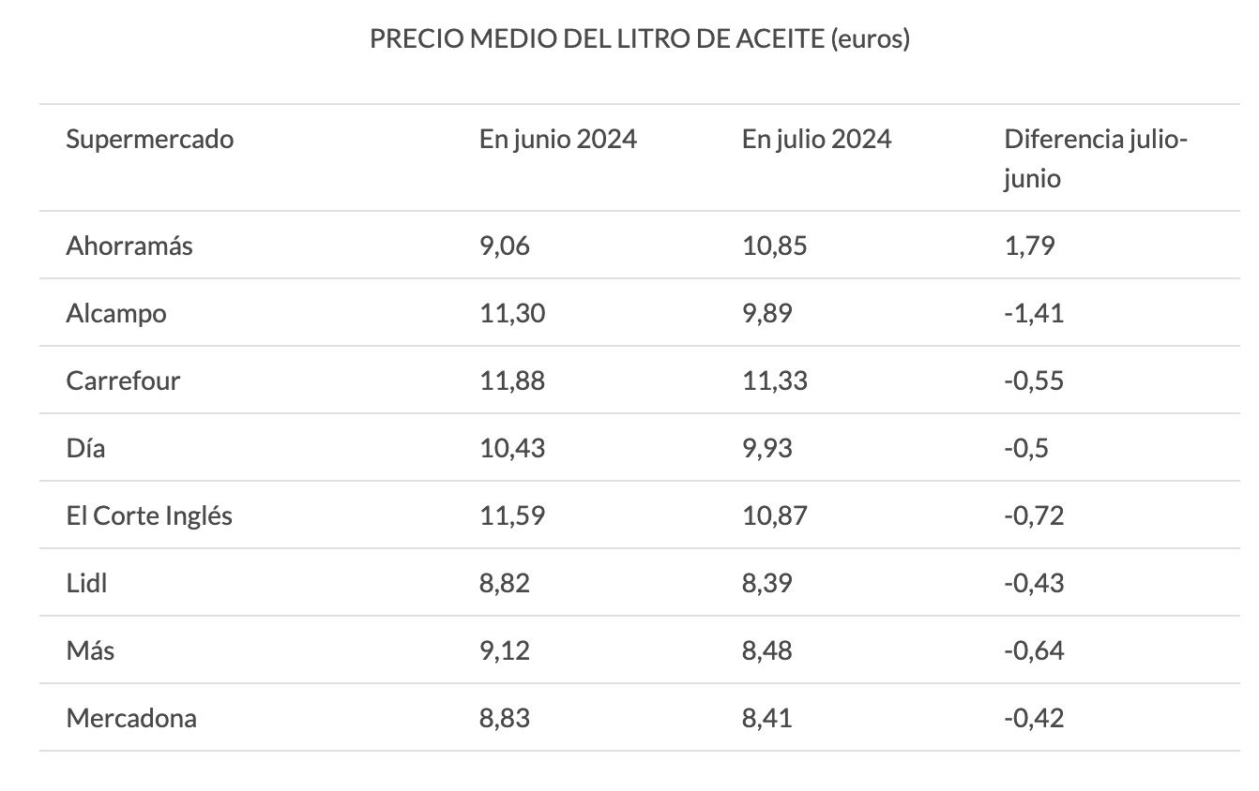Select Carrefour difference value -0,55
The height and width of the screenshot is (791, 1259).
coord(1034,381)
